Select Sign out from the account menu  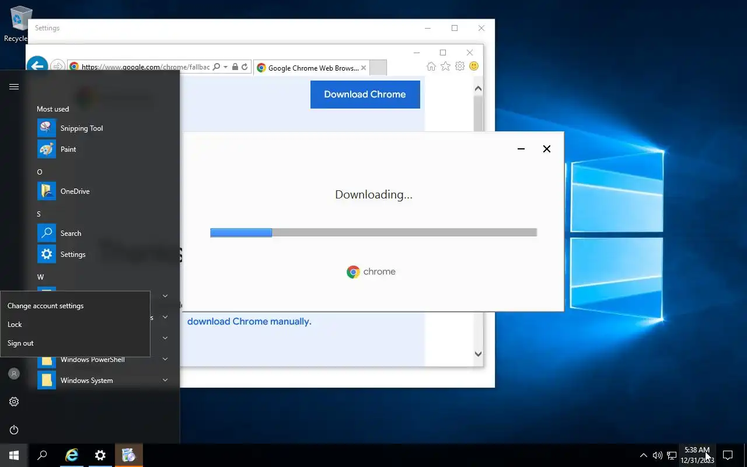coord(75,343)
